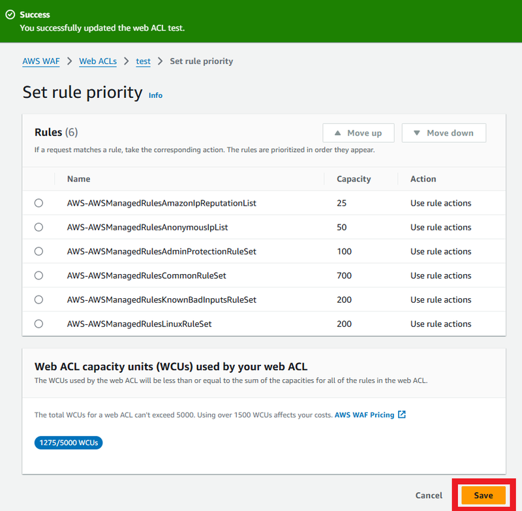The image size is (522, 511).
Task: Open the AWS WAF Pricing link
Action: point(364,415)
